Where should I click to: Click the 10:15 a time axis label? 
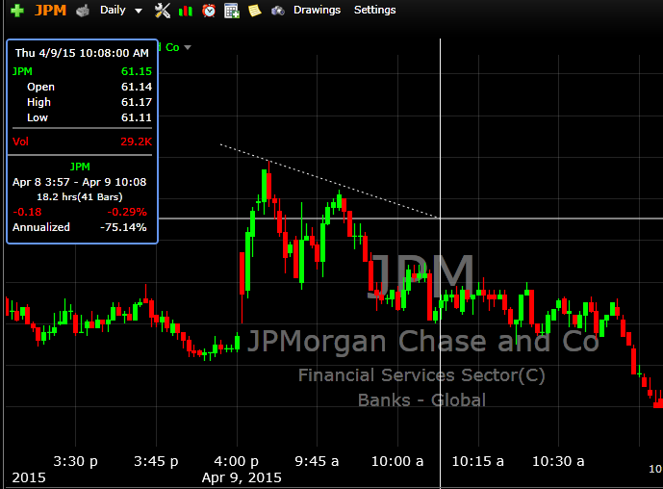coord(478,461)
